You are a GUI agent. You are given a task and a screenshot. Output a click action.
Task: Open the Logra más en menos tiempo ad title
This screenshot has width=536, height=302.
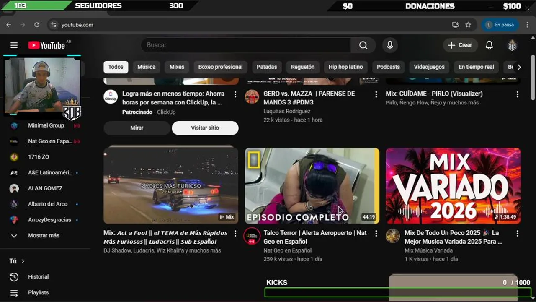(x=173, y=98)
